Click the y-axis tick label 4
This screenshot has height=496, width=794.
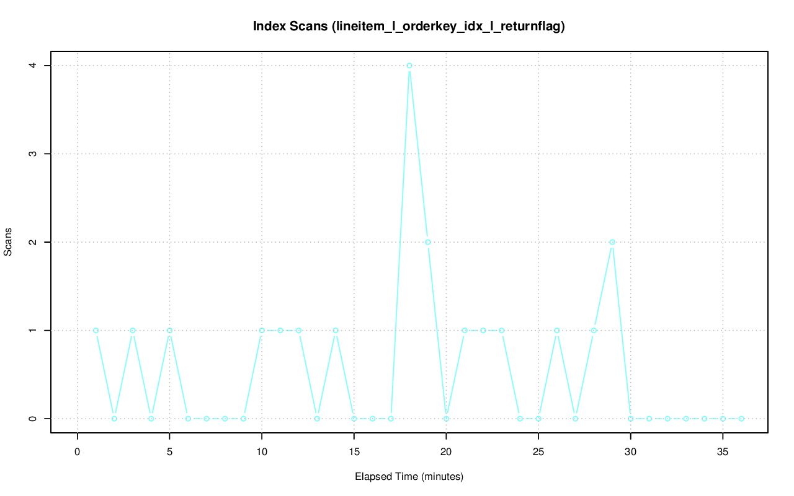click(32, 66)
